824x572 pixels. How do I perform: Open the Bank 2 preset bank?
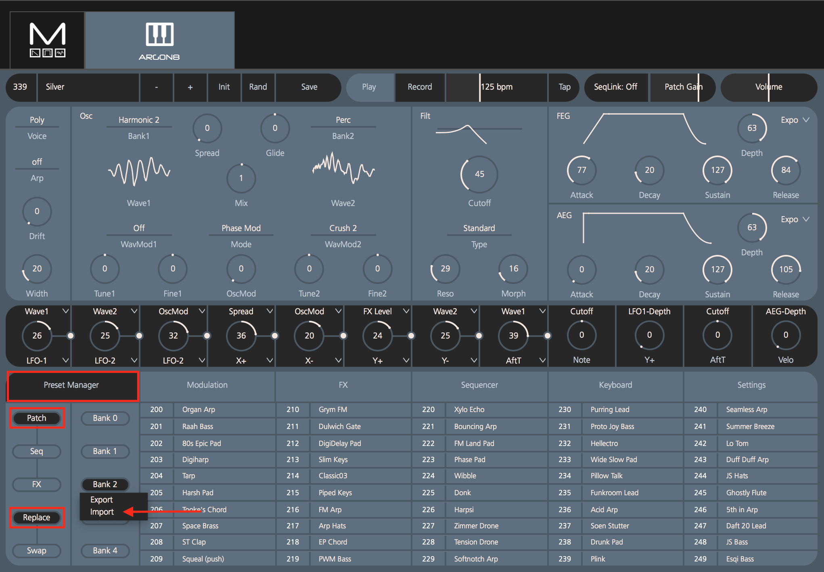click(x=105, y=484)
